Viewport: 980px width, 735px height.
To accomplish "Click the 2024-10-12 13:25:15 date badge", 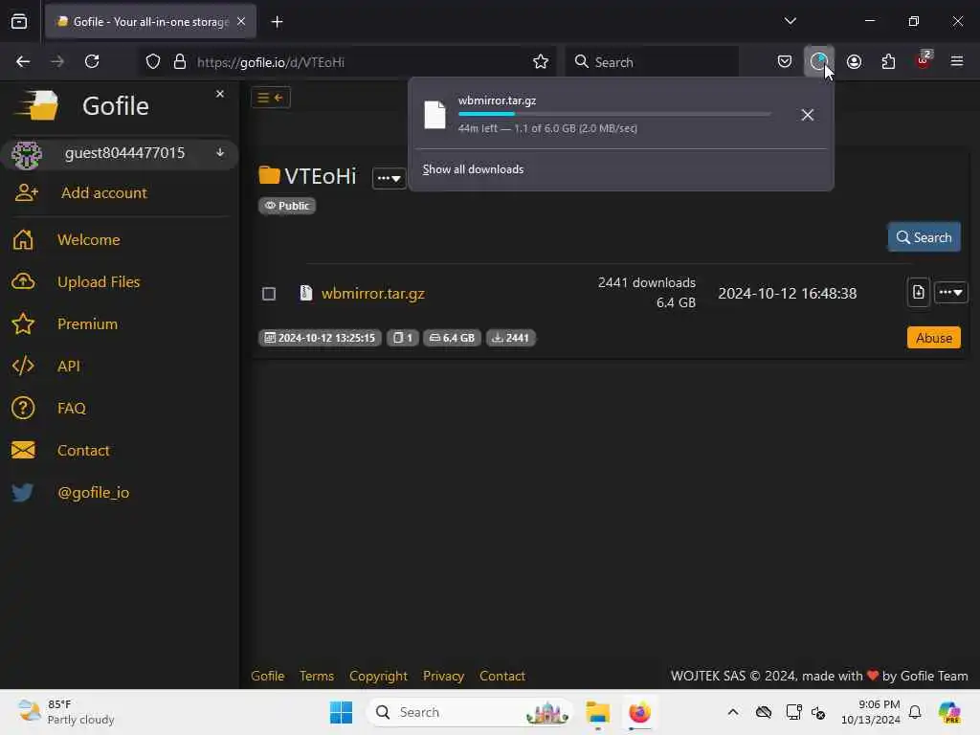I will pos(320,338).
